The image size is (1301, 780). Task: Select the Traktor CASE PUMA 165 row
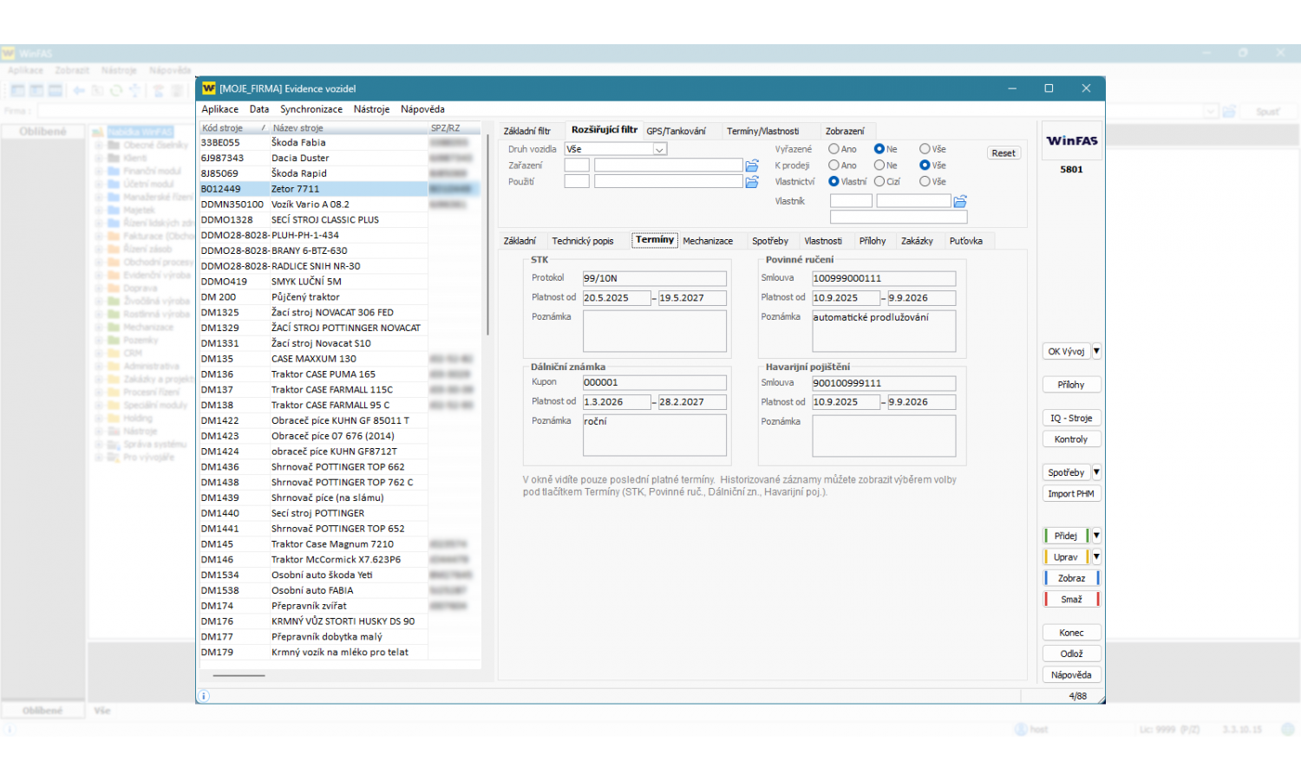click(323, 374)
